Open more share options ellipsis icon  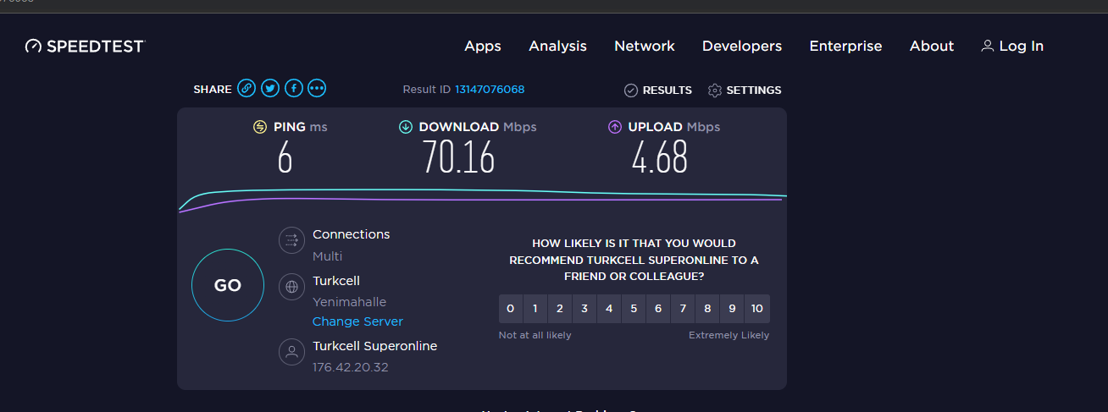[x=317, y=88]
